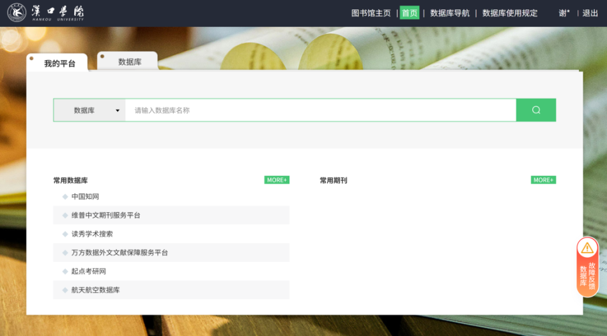The width and height of the screenshot is (607, 336).
Task: Click the 退出 logout link
Action: (x=590, y=13)
